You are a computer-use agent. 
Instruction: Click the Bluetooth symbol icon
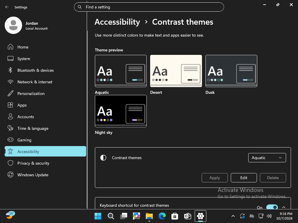coord(10,70)
